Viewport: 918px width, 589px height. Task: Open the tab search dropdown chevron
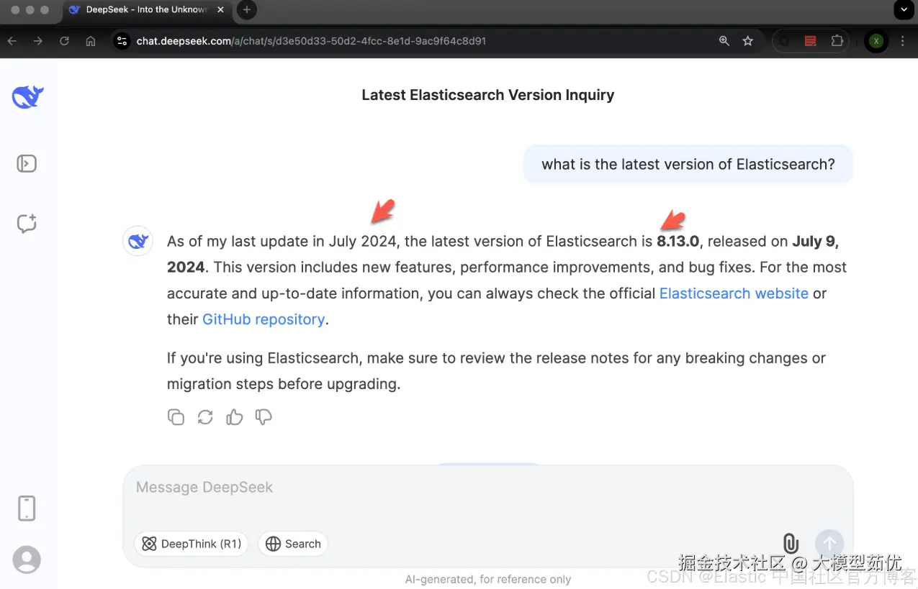click(x=904, y=10)
